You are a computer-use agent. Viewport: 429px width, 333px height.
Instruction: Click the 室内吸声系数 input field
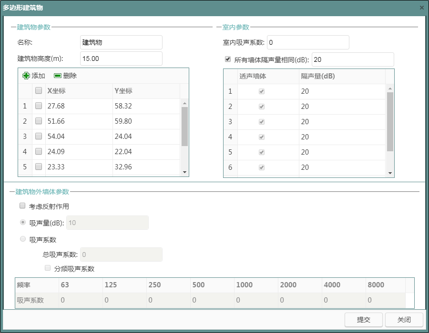click(308, 42)
